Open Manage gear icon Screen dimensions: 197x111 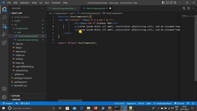[4, 97]
